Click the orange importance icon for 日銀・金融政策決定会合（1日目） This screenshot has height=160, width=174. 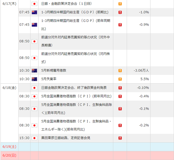coord(120,4)
